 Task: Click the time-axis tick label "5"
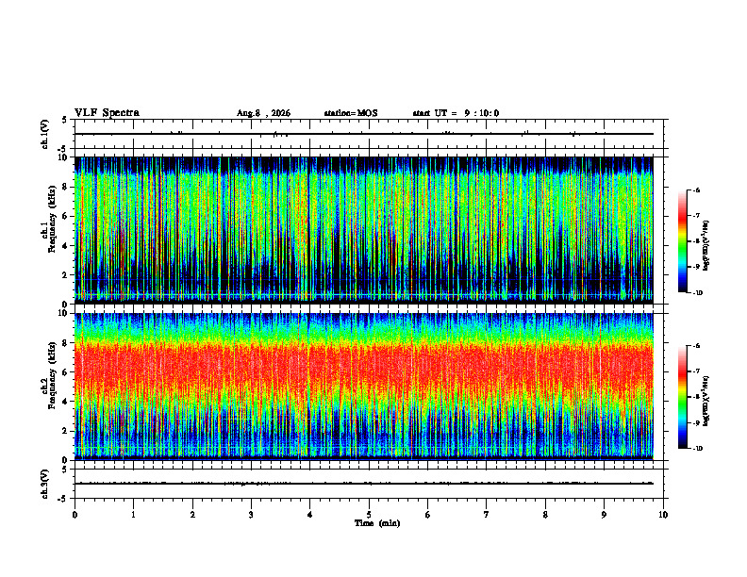coord(369,515)
